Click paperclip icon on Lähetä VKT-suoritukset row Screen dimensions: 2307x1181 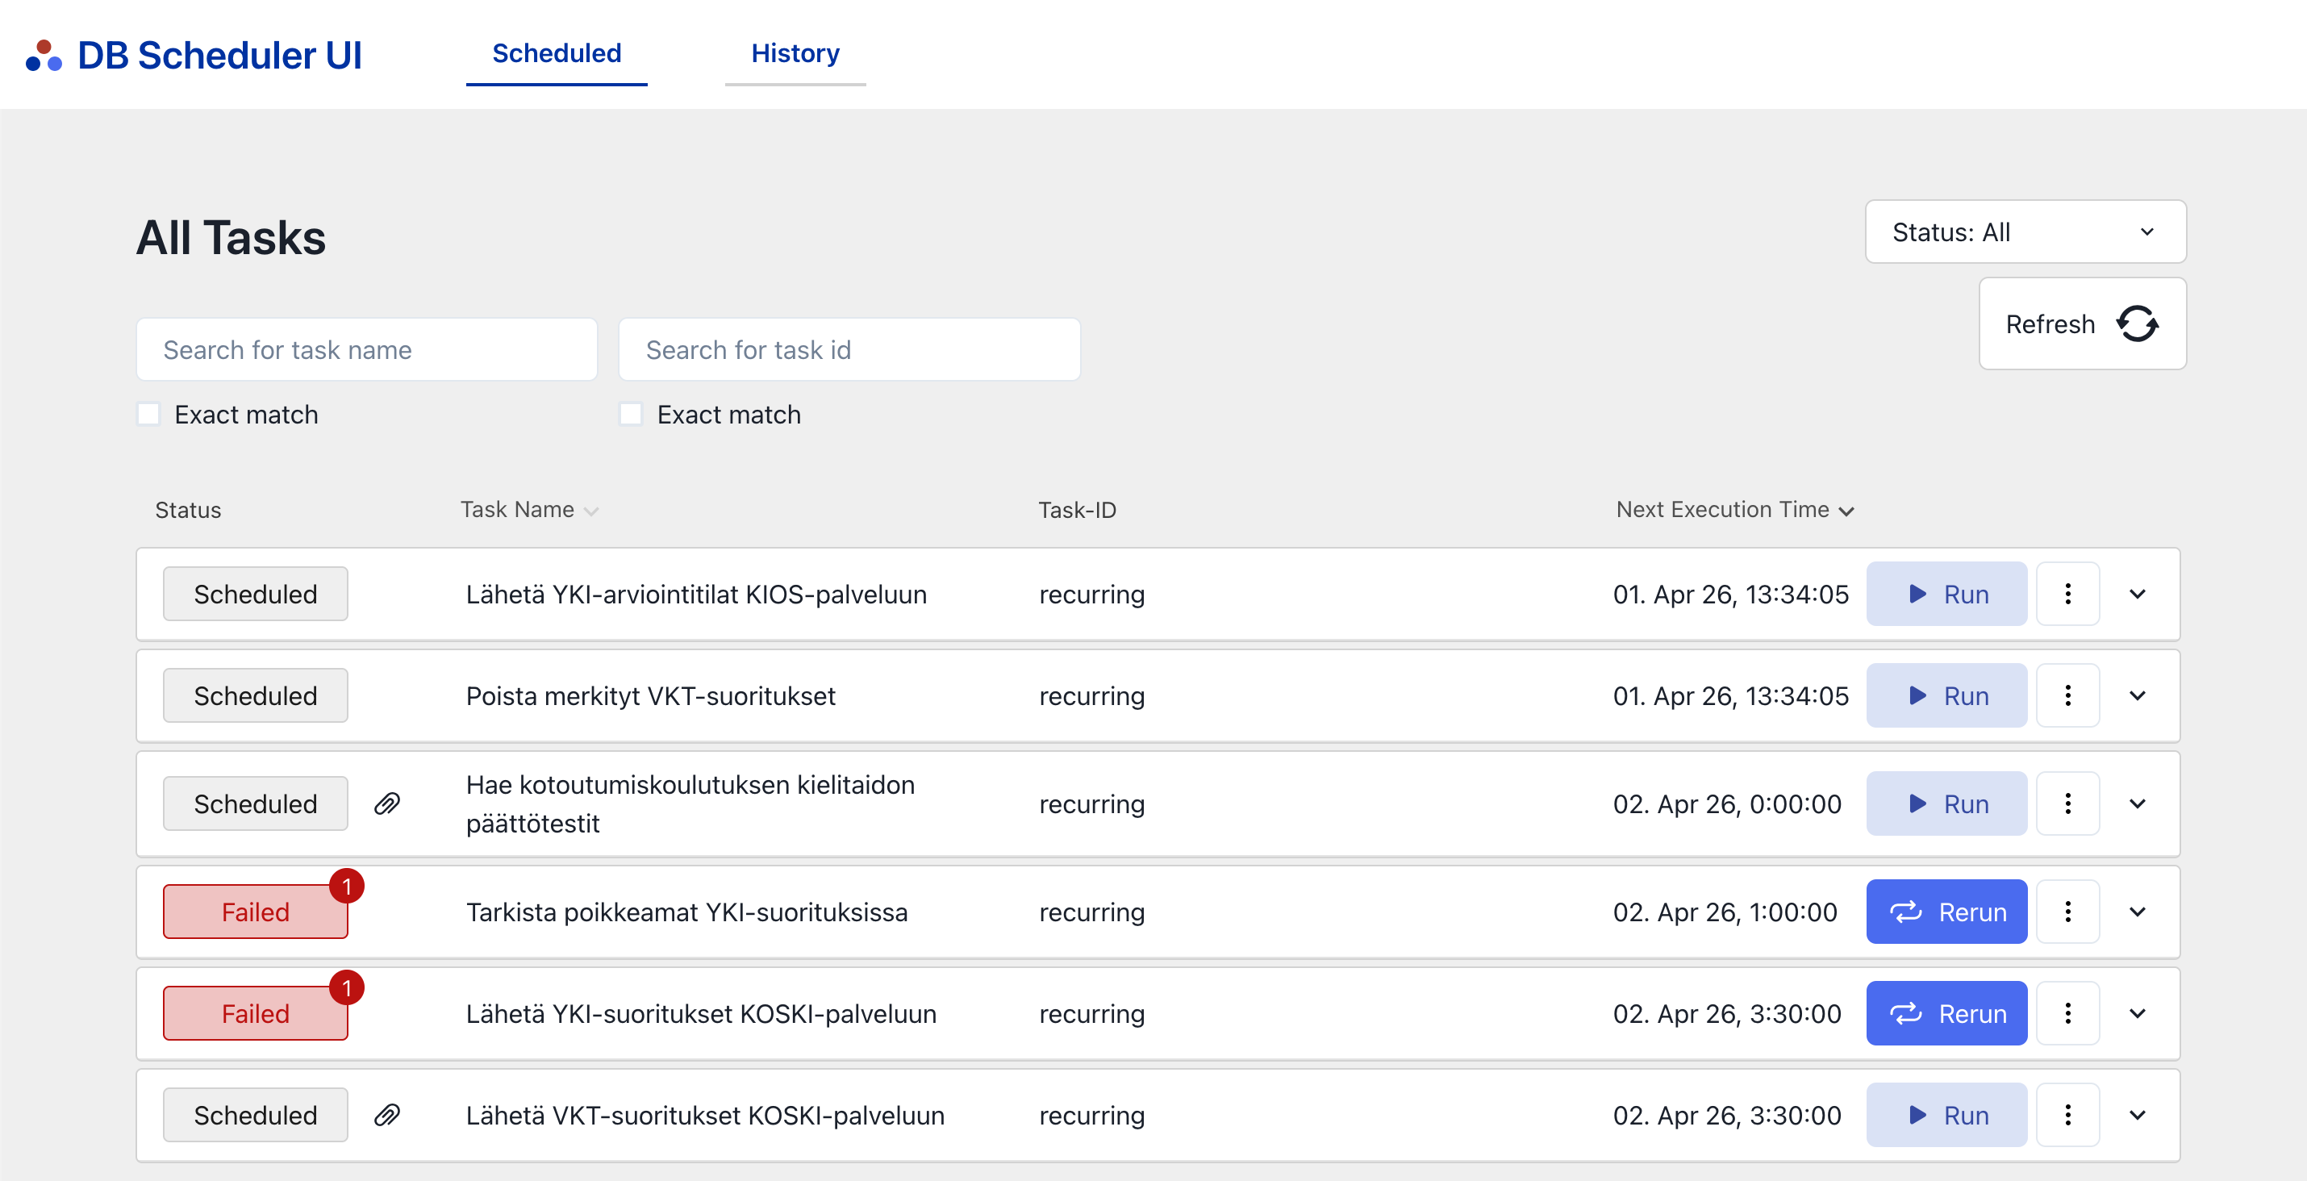[388, 1115]
